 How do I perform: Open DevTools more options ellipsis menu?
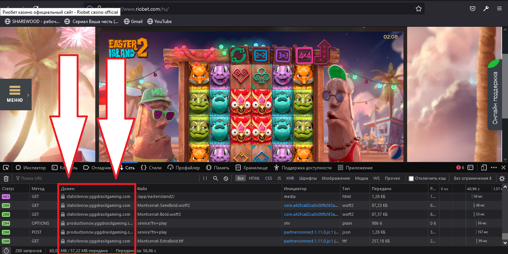pyautogui.click(x=494, y=167)
